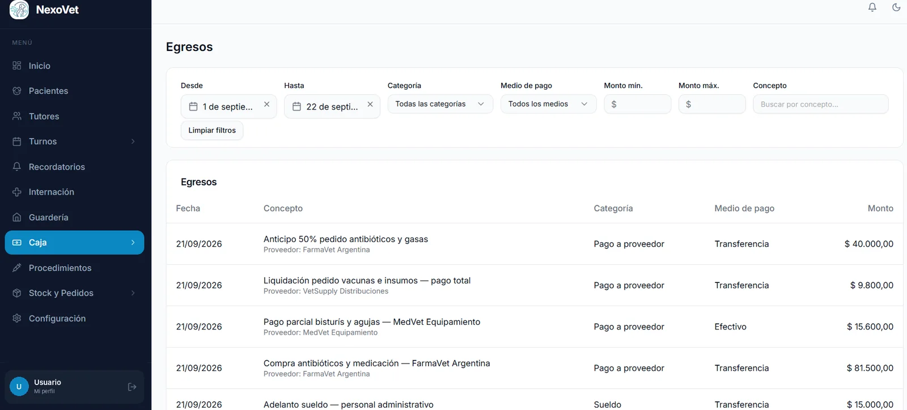Image resolution: width=907 pixels, height=410 pixels.
Task: Open the Categoría dropdown
Action: [x=440, y=104]
